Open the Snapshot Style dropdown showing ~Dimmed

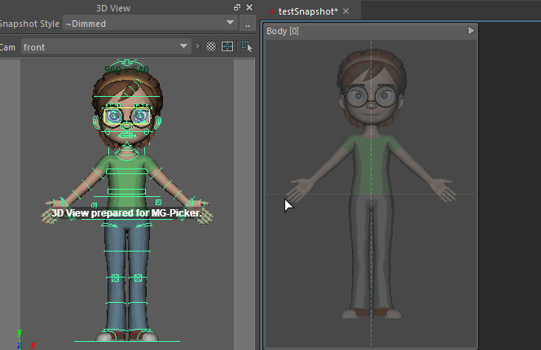[x=149, y=24]
